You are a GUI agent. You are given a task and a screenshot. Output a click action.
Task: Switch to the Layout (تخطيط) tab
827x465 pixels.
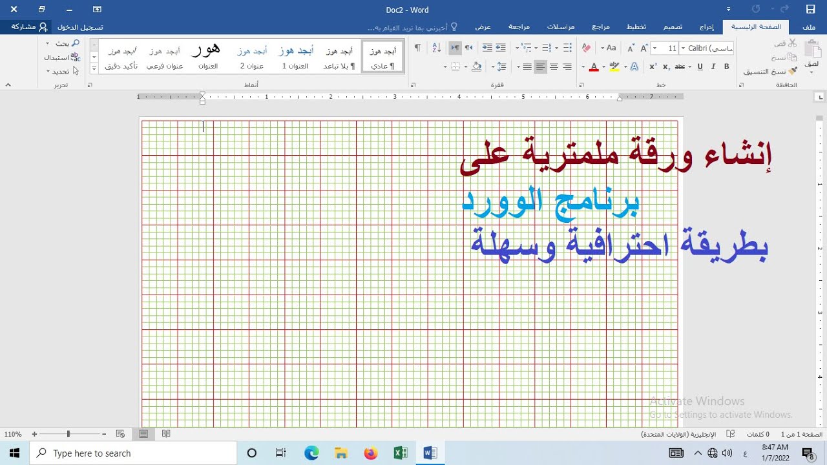pyautogui.click(x=636, y=27)
